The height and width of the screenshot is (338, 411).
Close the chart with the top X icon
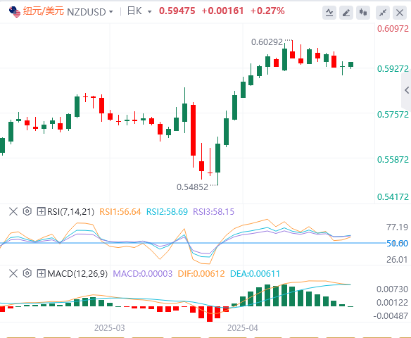coord(400,13)
